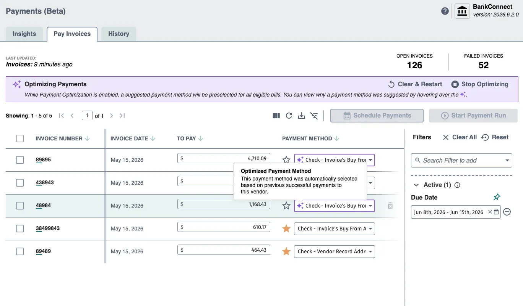The width and height of the screenshot is (523, 306).
Task: Clear the Due Date range value
Action: [x=490, y=212]
